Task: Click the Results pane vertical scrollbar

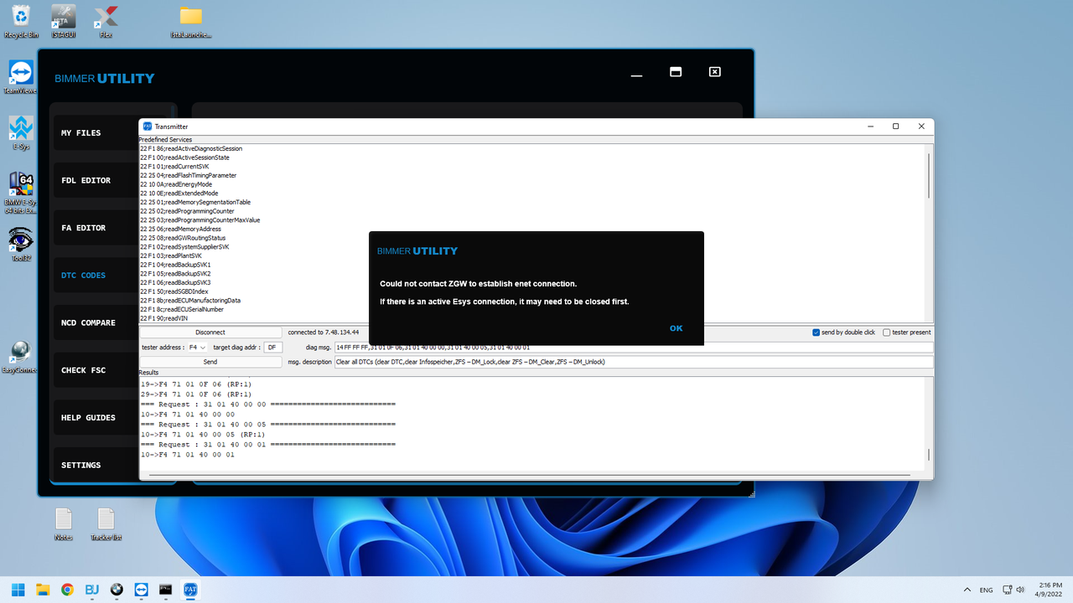Action: pos(929,455)
